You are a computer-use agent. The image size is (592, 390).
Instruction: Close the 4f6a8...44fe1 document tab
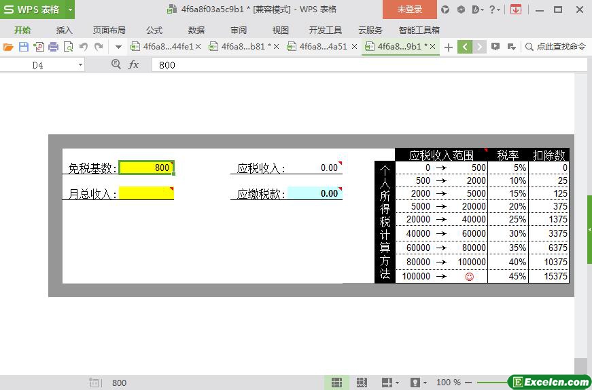click(198, 47)
